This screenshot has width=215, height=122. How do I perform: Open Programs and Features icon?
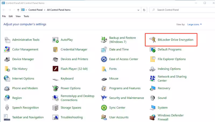(x=104, y=88)
